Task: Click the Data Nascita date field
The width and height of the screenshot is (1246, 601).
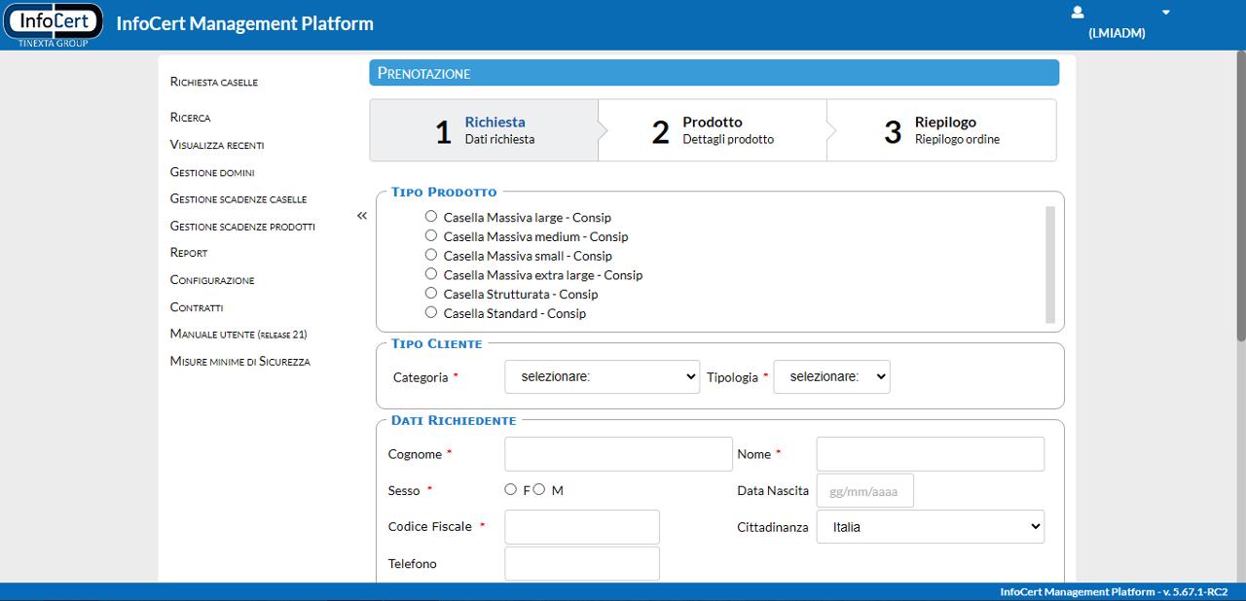Action: (x=864, y=491)
